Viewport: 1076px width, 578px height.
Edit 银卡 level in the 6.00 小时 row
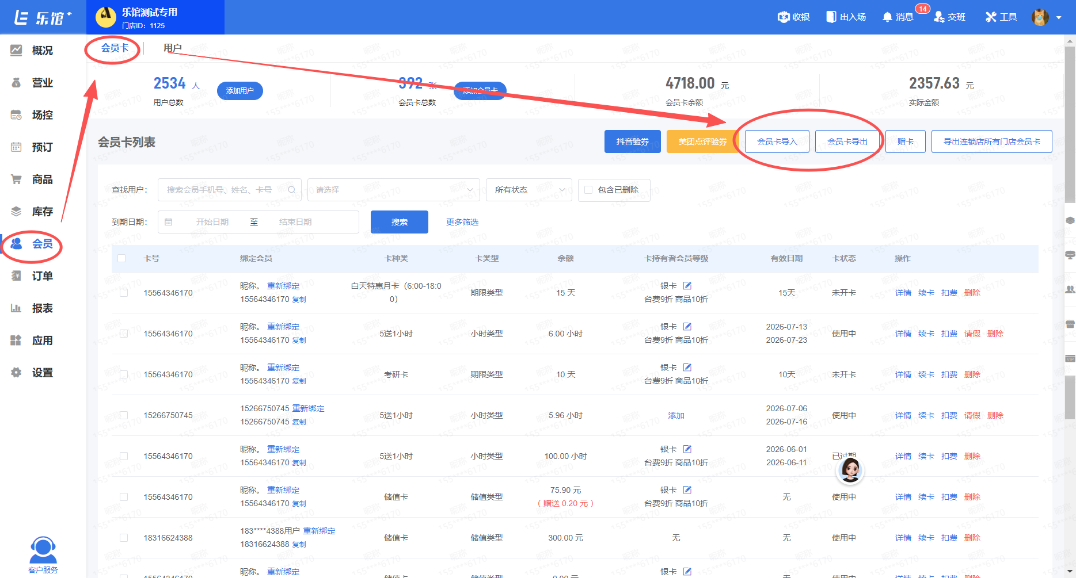(x=687, y=327)
